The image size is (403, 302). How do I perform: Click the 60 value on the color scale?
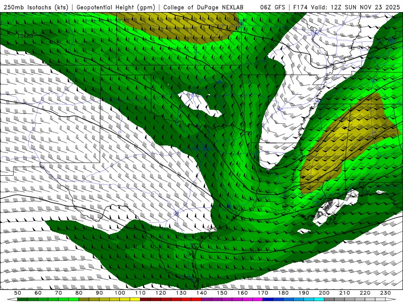pos(38,293)
